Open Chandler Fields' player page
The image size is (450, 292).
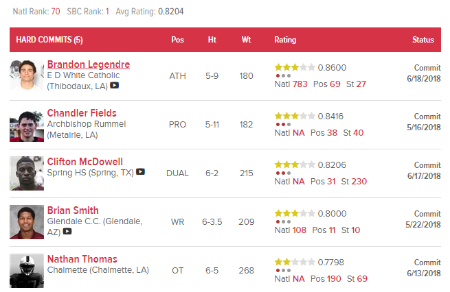(82, 113)
